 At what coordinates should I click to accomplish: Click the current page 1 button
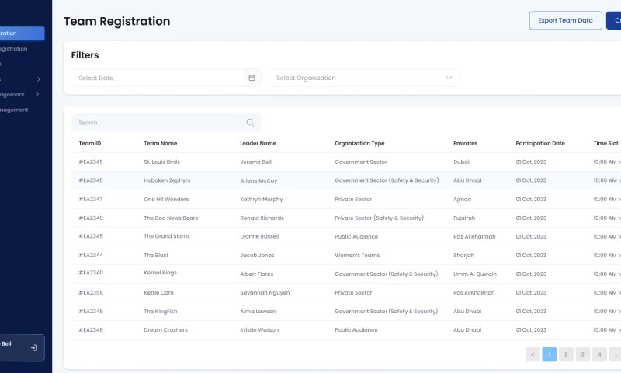tap(549, 354)
